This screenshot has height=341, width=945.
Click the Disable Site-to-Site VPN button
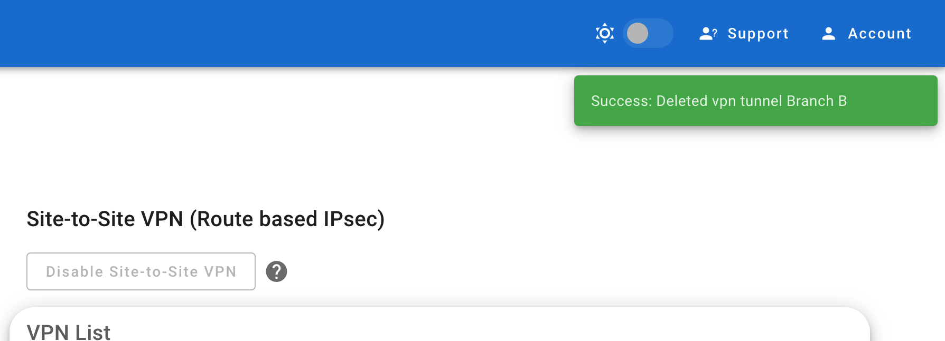(x=141, y=271)
